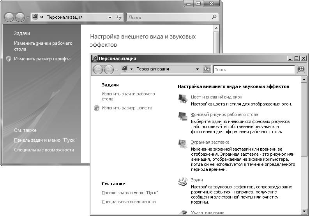Click the icon beside Экранная заставка
Viewport: 309px width, 216px height.
pos(183,144)
